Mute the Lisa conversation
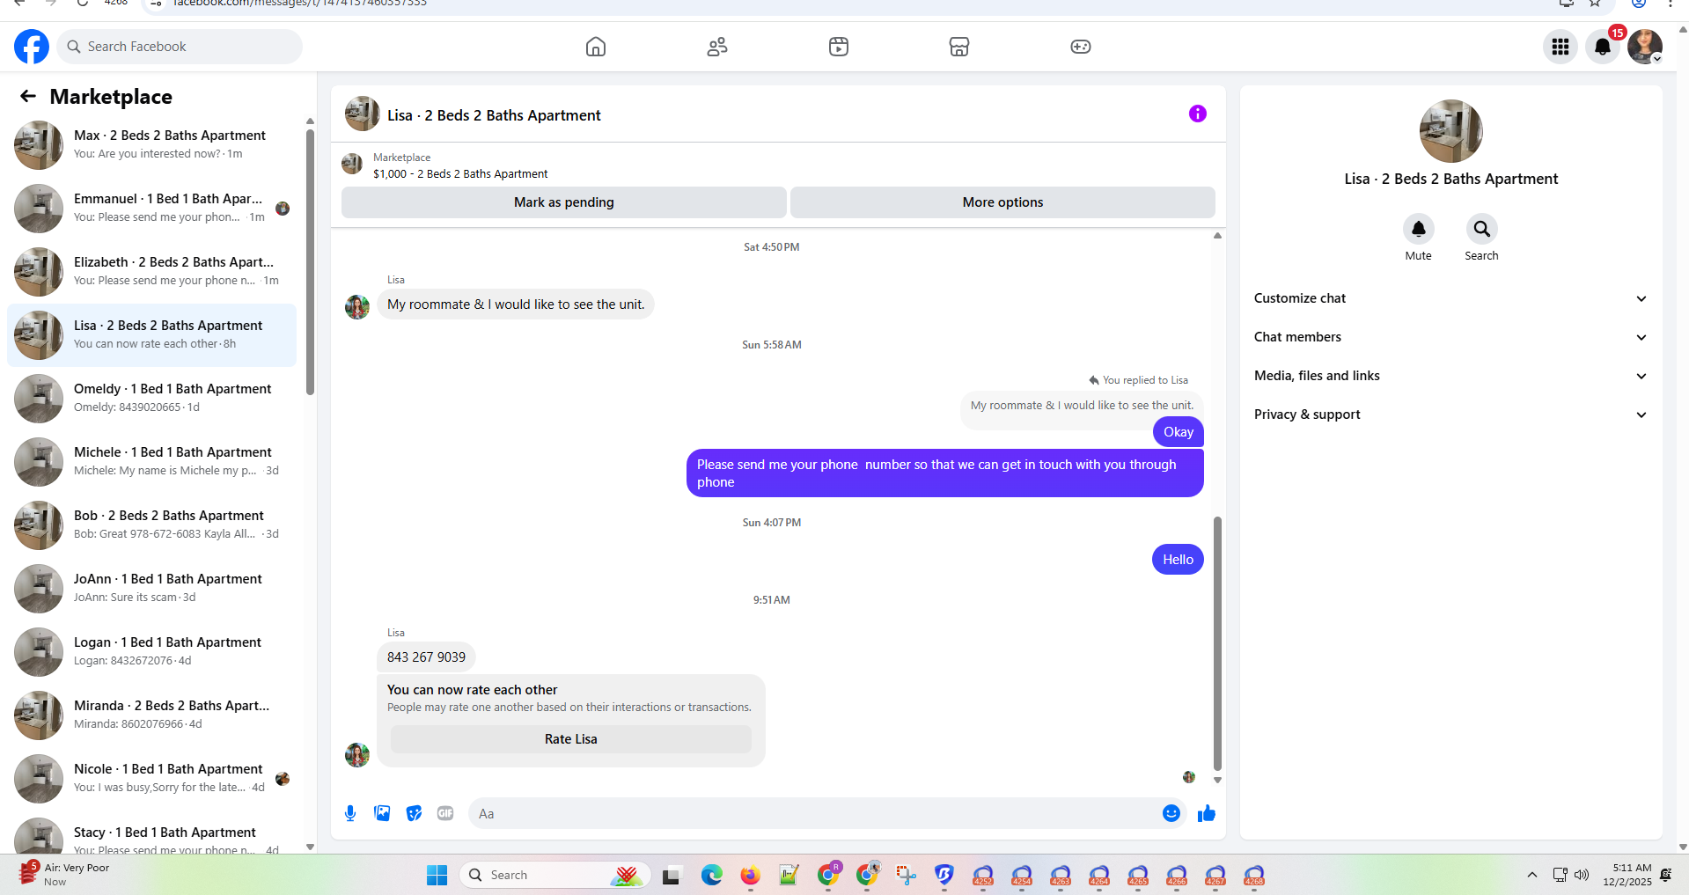This screenshot has height=895, width=1689. pos(1418,230)
